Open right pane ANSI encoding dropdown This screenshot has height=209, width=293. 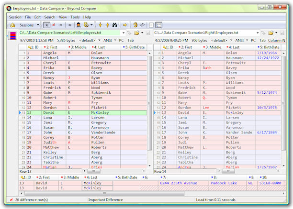[242, 40]
